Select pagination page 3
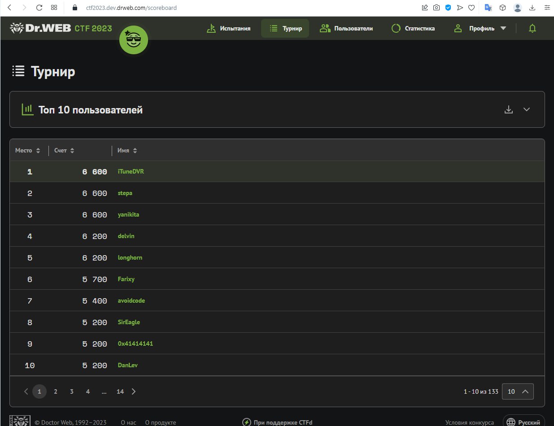 (72, 391)
